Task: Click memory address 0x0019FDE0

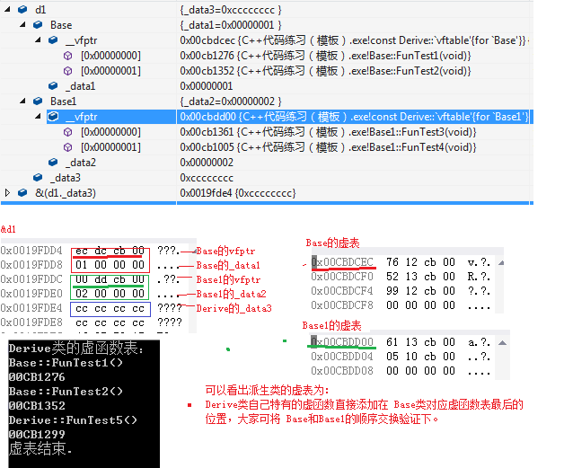Action: (x=31, y=294)
